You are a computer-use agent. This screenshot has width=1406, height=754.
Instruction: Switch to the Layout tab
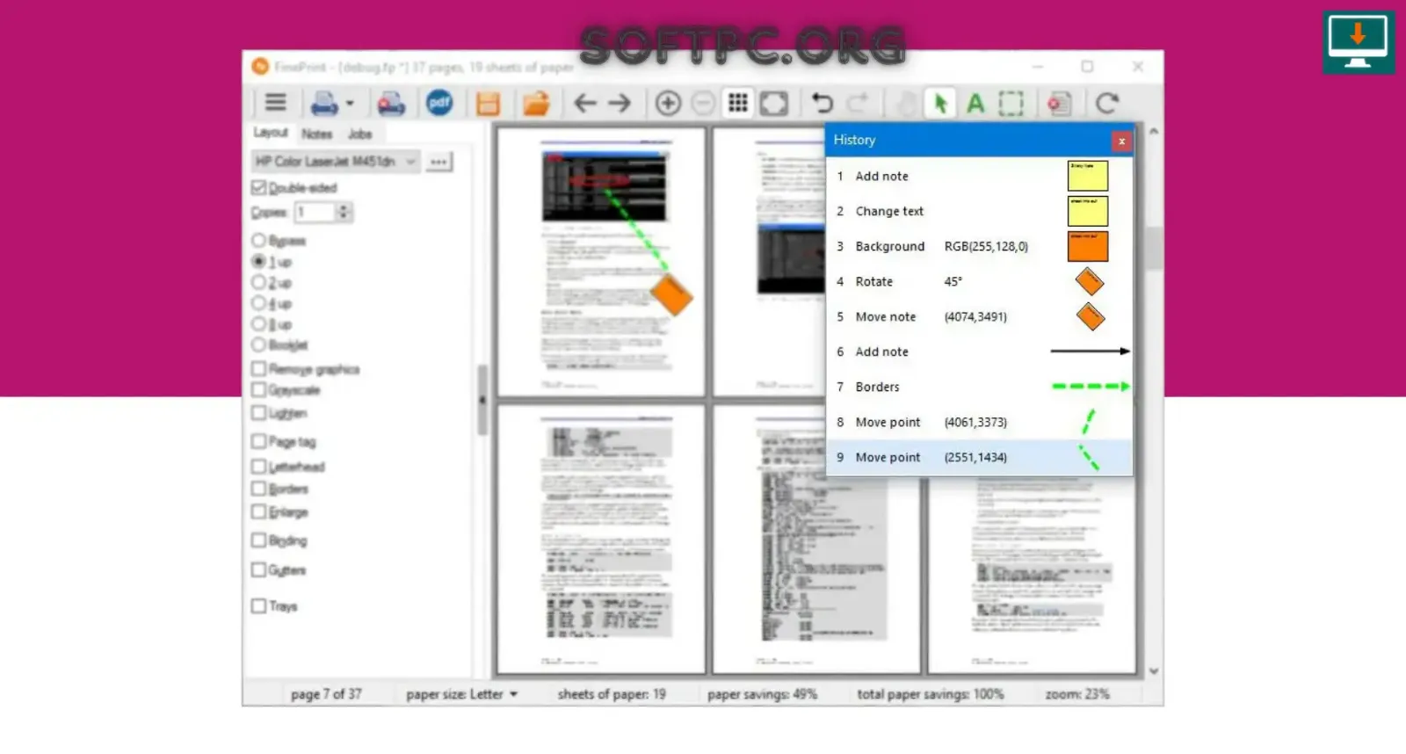tap(271, 133)
